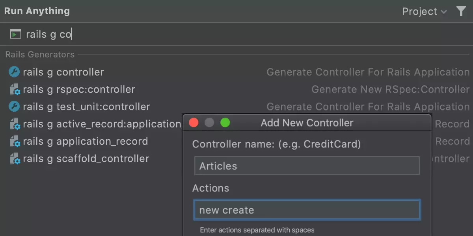Image resolution: width=473 pixels, height=236 pixels.
Task: Click 'Generate New RSpec:Controller' description
Action: point(391,89)
